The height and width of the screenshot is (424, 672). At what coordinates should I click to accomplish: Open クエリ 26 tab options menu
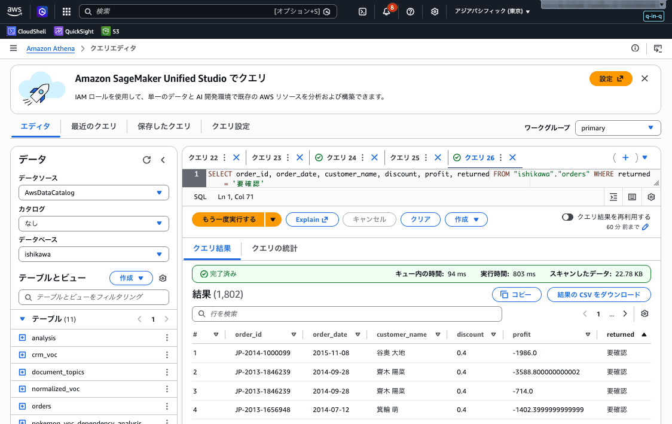pos(500,158)
